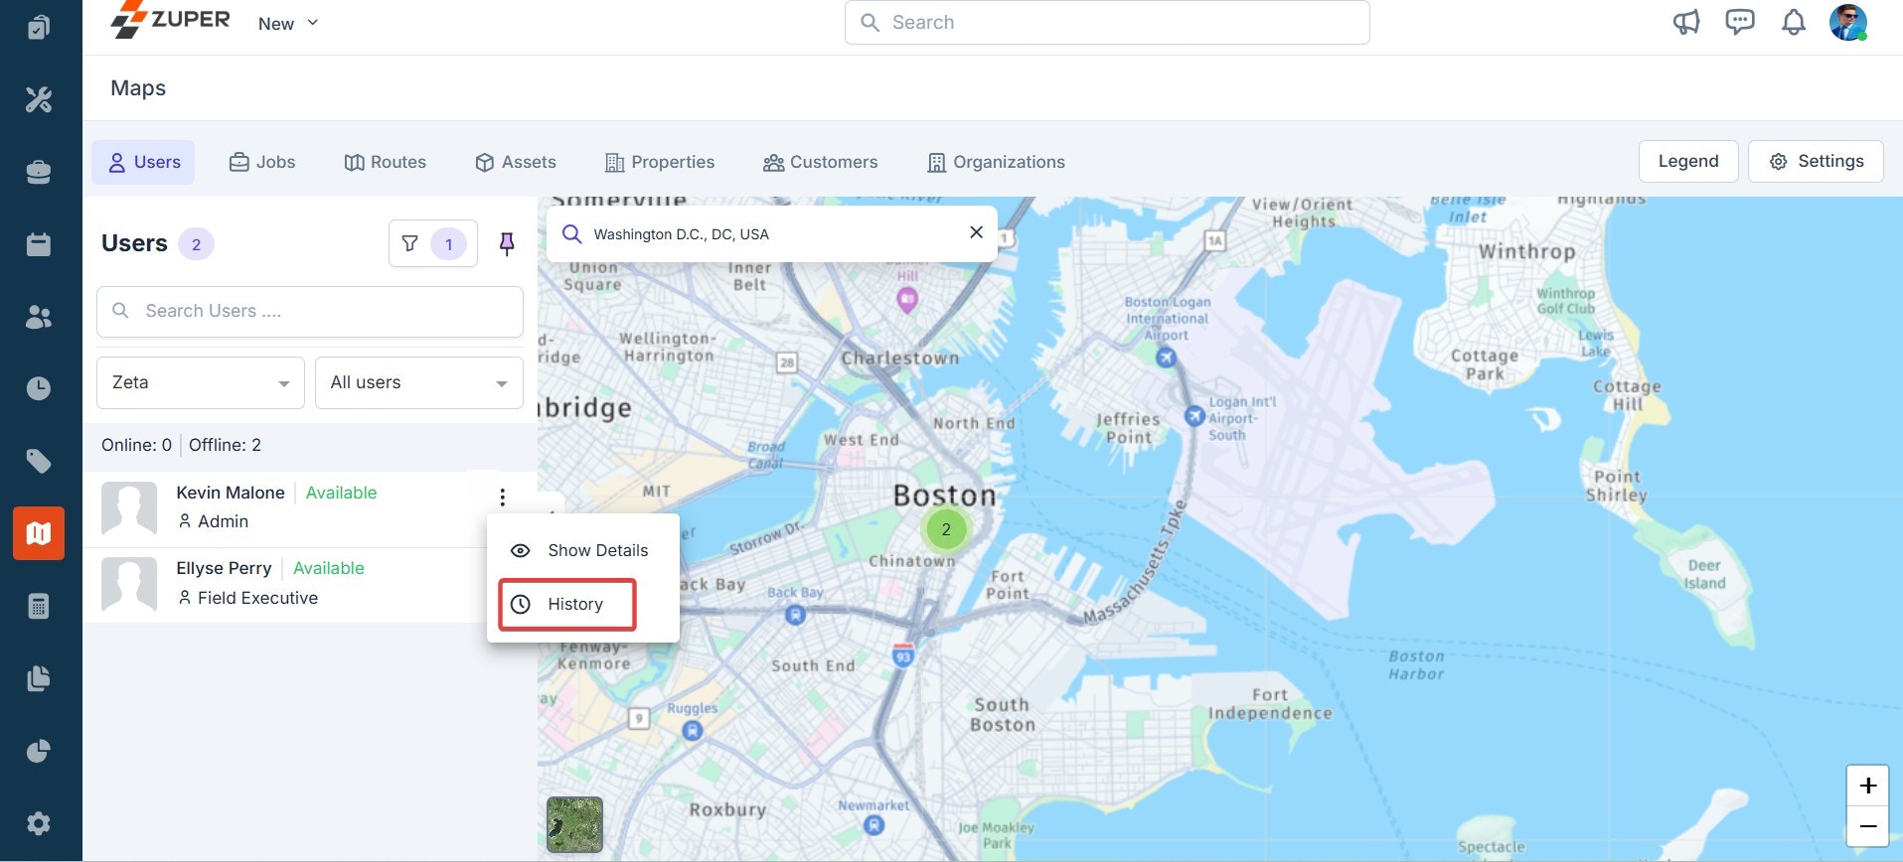This screenshot has width=1903, height=862.
Task: Select the orange Maps sidebar icon
Action: coord(39,533)
